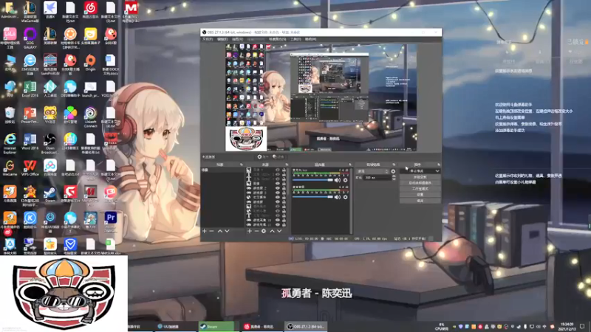Viewport: 591px width, 332px height.
Task: Click the scene transitions gear icon
Action: tap(393, 171)
